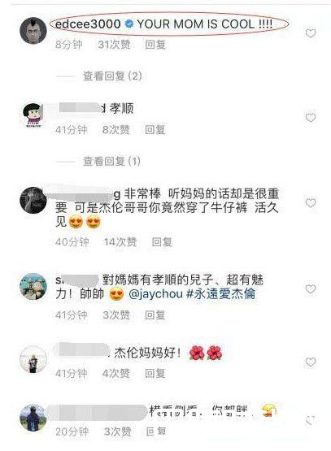Open the @jaychou mention link
This screenshot has width=331, height=451.
(155, 294)
